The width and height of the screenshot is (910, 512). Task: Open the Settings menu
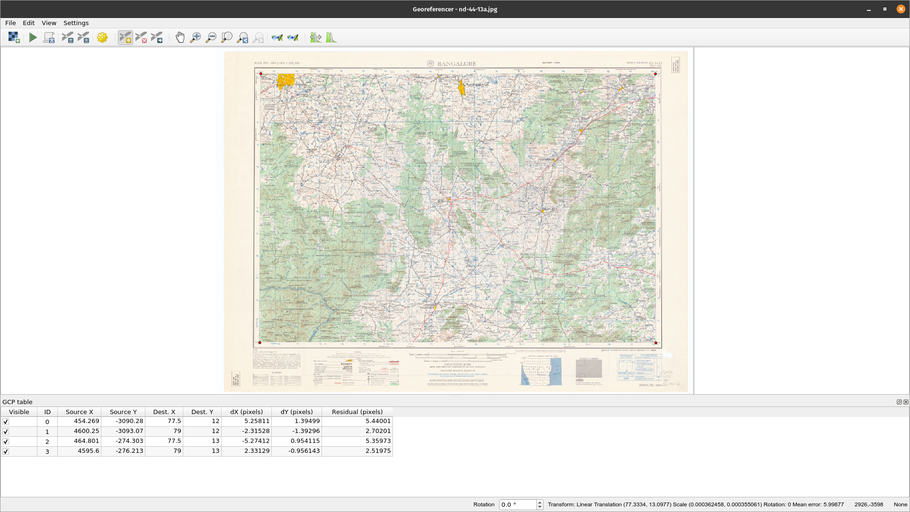coord(76,23)
